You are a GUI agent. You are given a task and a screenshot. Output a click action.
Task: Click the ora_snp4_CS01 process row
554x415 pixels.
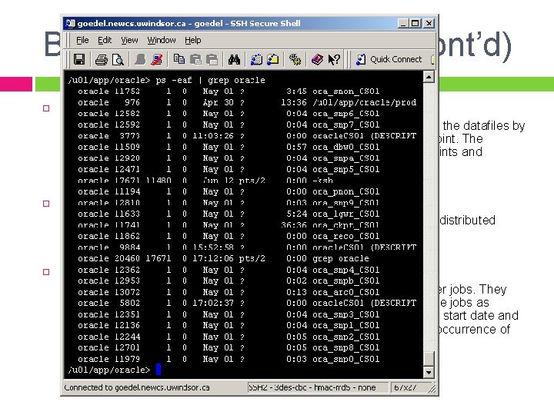coord(229,270)
